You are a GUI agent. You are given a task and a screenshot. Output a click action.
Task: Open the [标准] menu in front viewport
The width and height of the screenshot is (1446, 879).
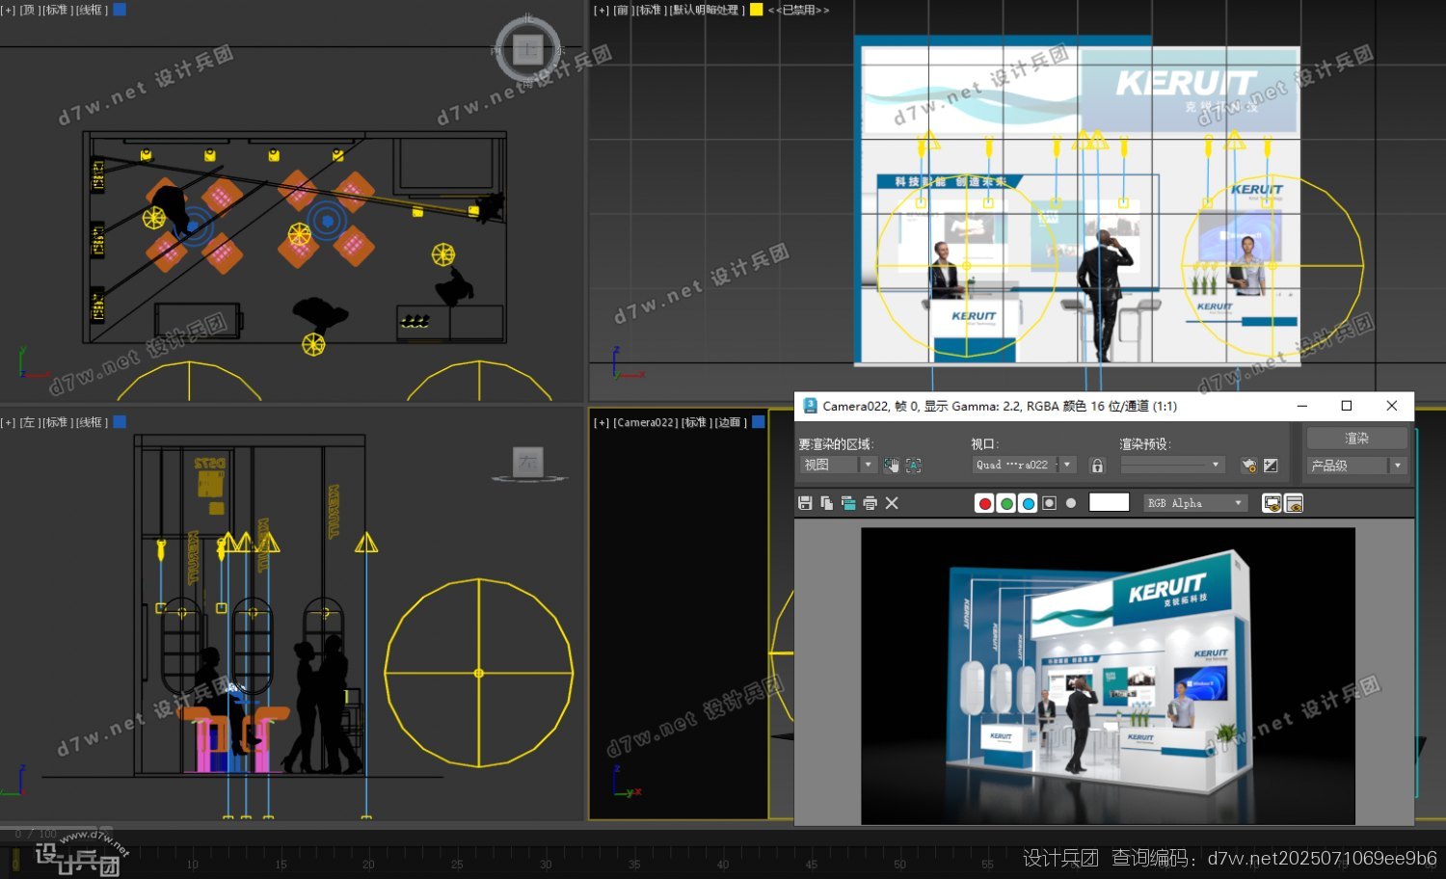[x=652, y=10]
